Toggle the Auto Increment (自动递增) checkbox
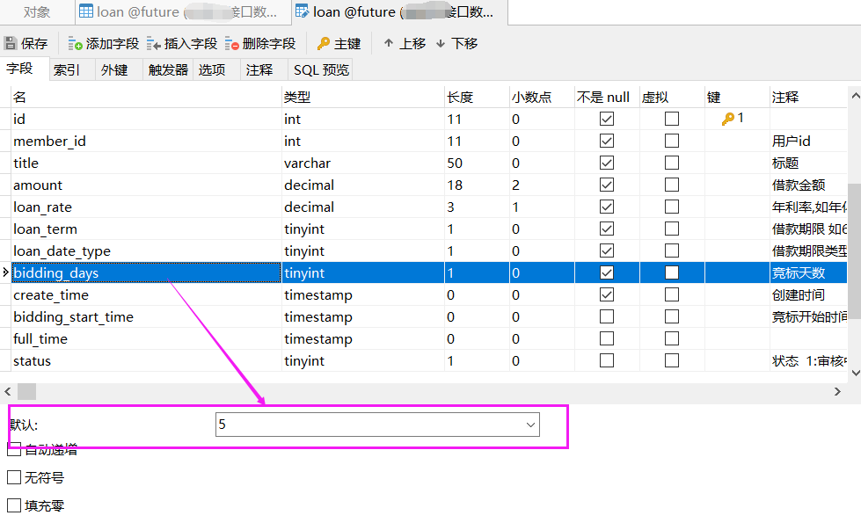 14,450
